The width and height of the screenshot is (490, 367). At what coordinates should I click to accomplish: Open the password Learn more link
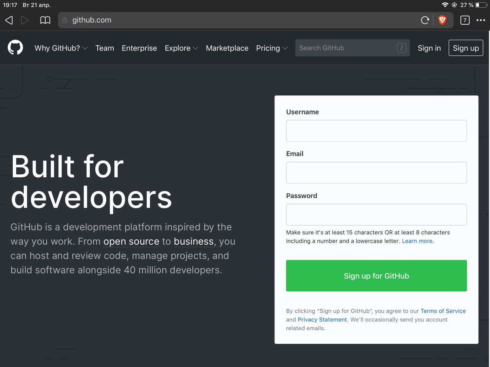[x=417, y=241]
